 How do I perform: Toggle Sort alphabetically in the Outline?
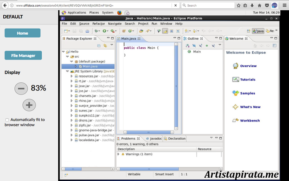click(187, 45)
